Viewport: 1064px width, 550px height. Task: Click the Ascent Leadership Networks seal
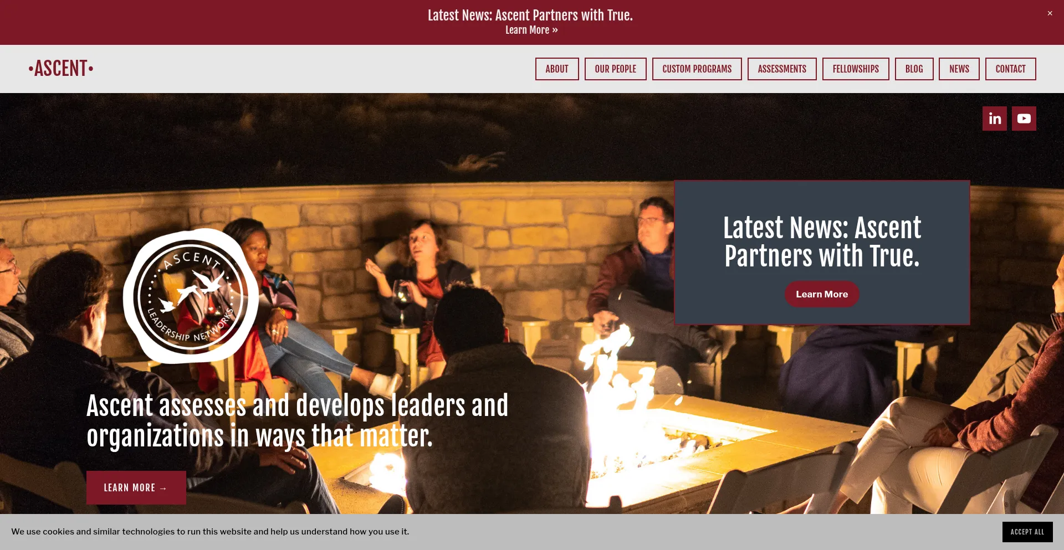(x=191, y=296)
